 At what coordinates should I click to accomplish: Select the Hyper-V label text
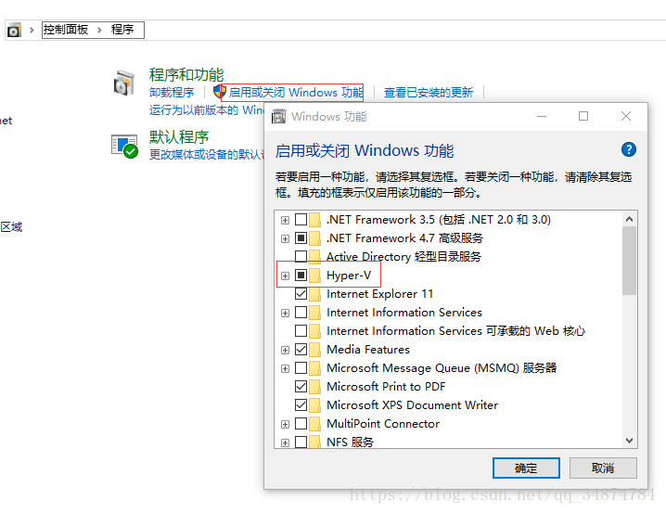pyautogui.click(x=349, y=276)
